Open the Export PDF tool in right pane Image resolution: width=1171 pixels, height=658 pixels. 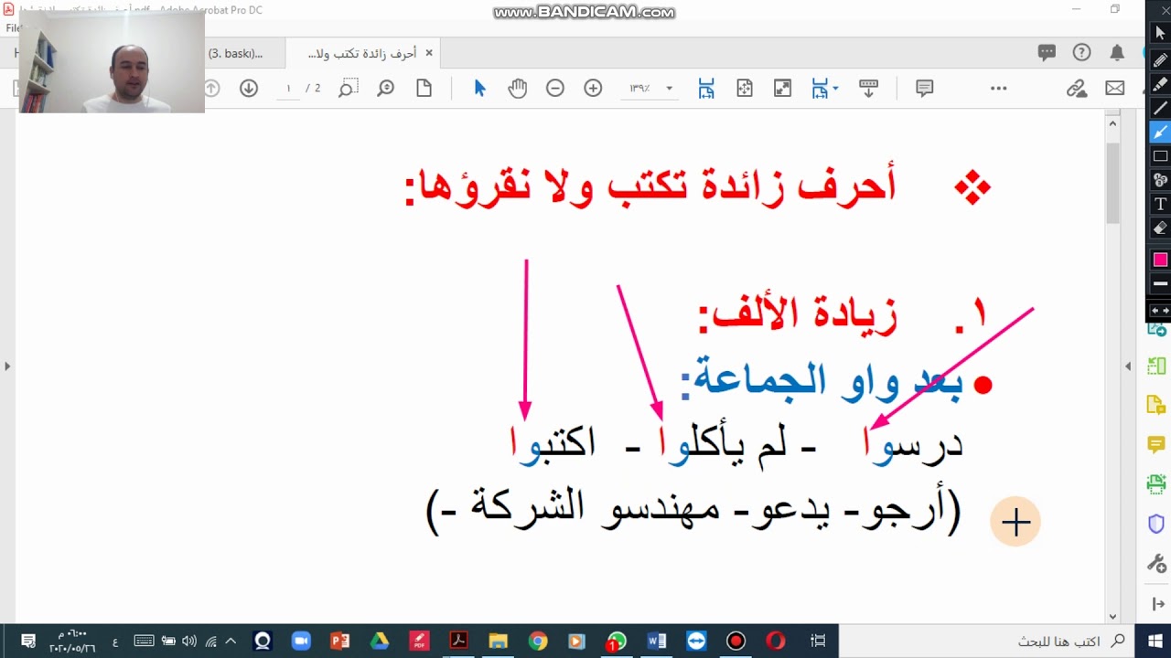click(x=1156, y=326)
